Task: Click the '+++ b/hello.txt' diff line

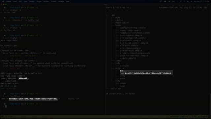Action: (x=10, y=84)
